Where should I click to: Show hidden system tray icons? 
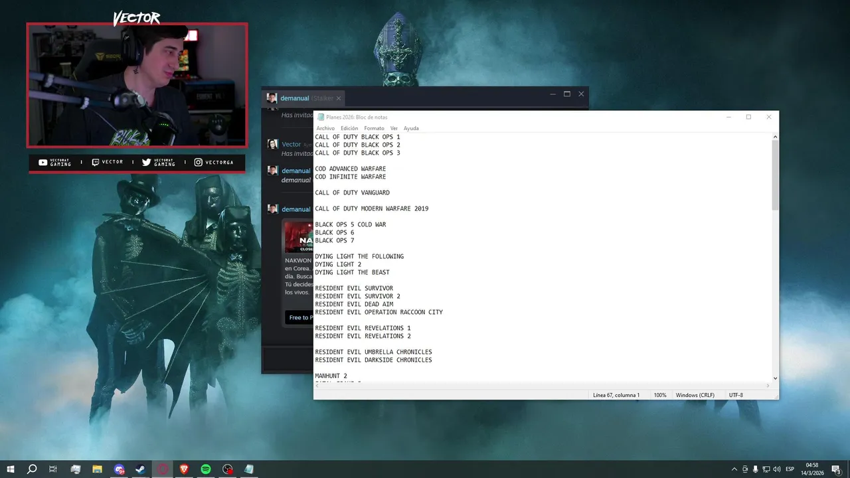pyautogui.click(x=734, y=469)
